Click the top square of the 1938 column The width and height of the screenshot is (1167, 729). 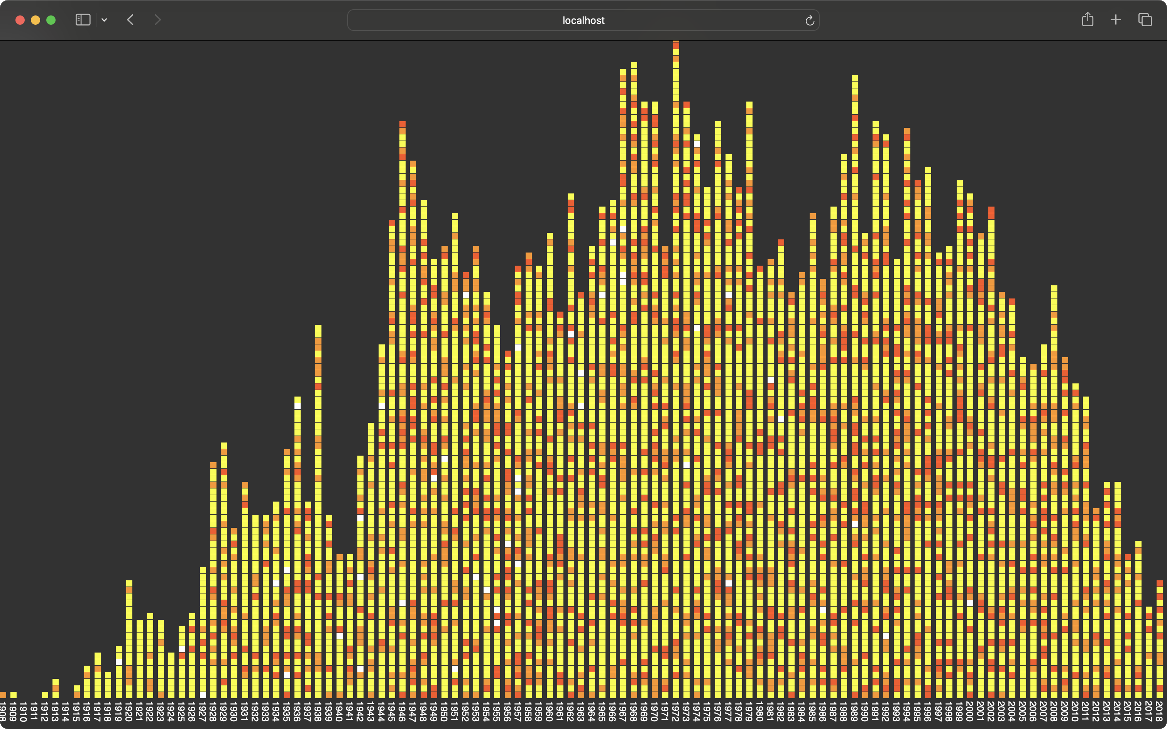click(x=318, y=328)
